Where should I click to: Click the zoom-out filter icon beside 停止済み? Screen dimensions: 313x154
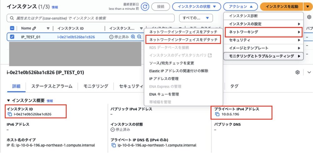tap(139, 37)
